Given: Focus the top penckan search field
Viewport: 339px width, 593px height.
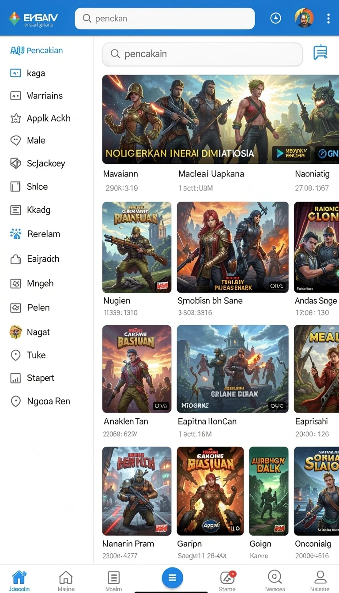Looking at the screenshot, I should tap(165, 19).
